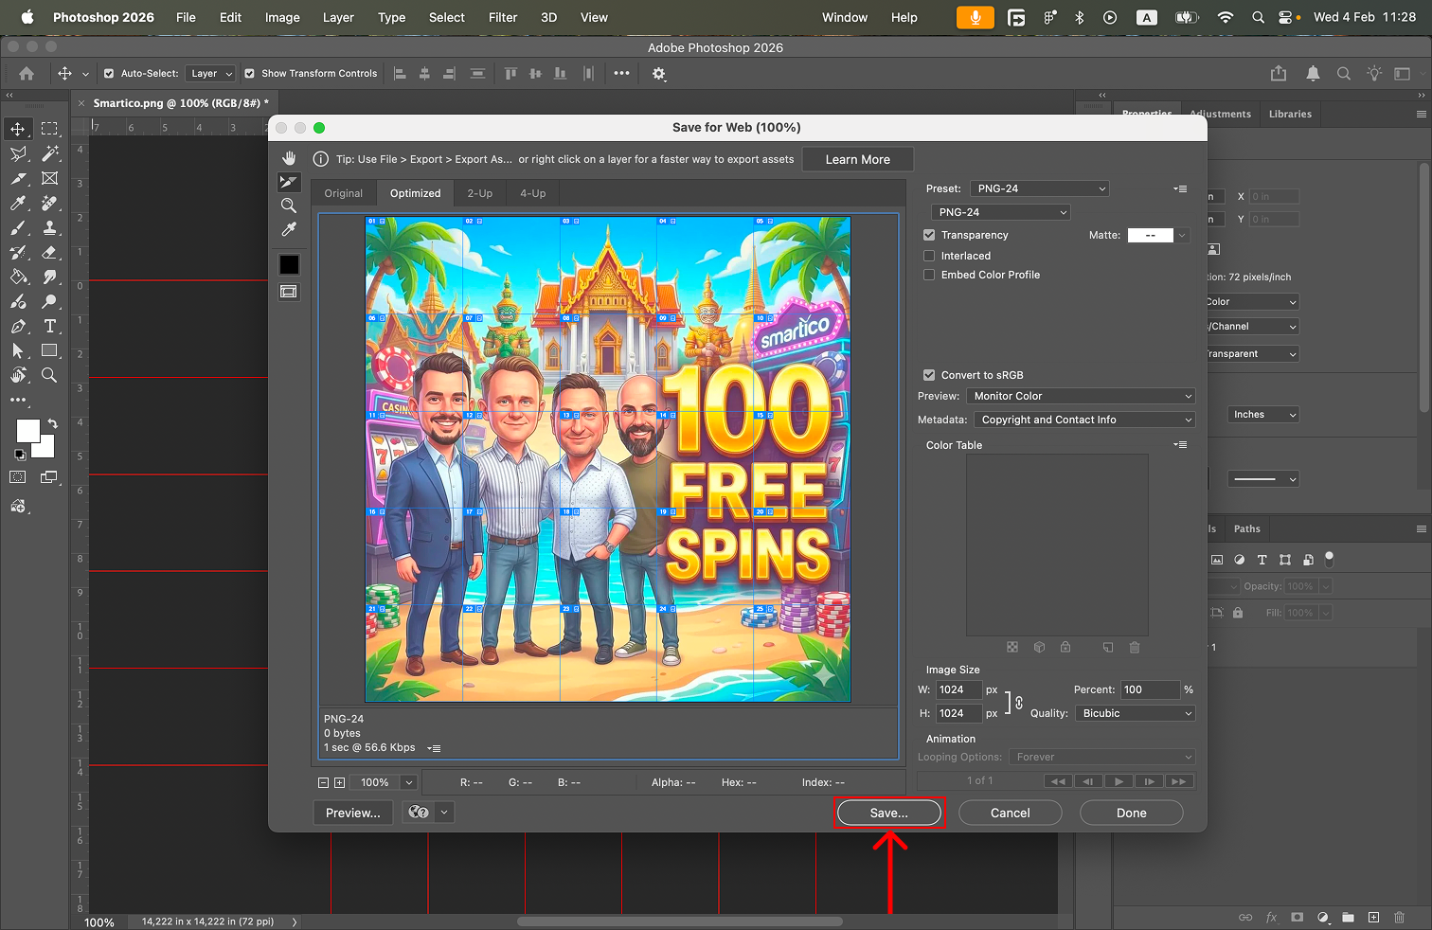Click the black eyedropper color swatch
The image size is (1432, 930).
(289, 265)
